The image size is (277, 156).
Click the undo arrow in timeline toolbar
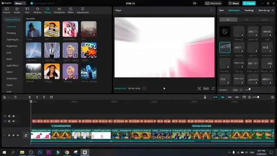click(x=15, y=97)
